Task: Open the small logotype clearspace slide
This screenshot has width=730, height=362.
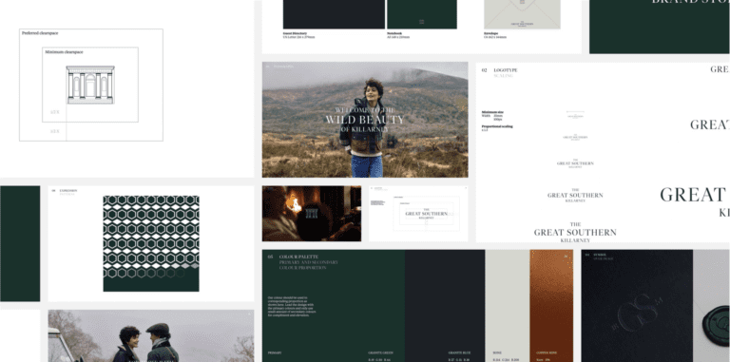Action: pos(418,214)
